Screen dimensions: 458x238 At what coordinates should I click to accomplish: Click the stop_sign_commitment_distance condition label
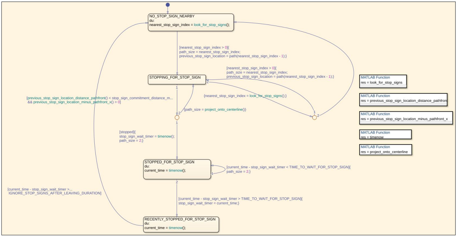[x=99, y=100]
